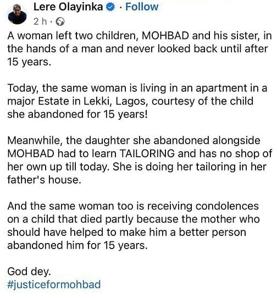Open the #justiceformohbad hashtag

(54, 285)
